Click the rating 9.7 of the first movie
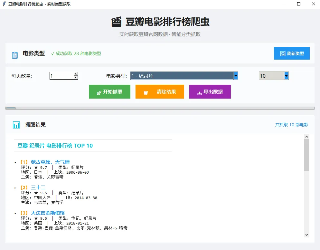 43,168
